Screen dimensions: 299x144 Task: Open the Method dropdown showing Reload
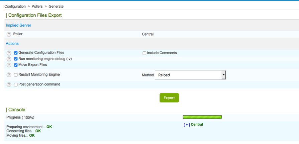click(190, 75)
